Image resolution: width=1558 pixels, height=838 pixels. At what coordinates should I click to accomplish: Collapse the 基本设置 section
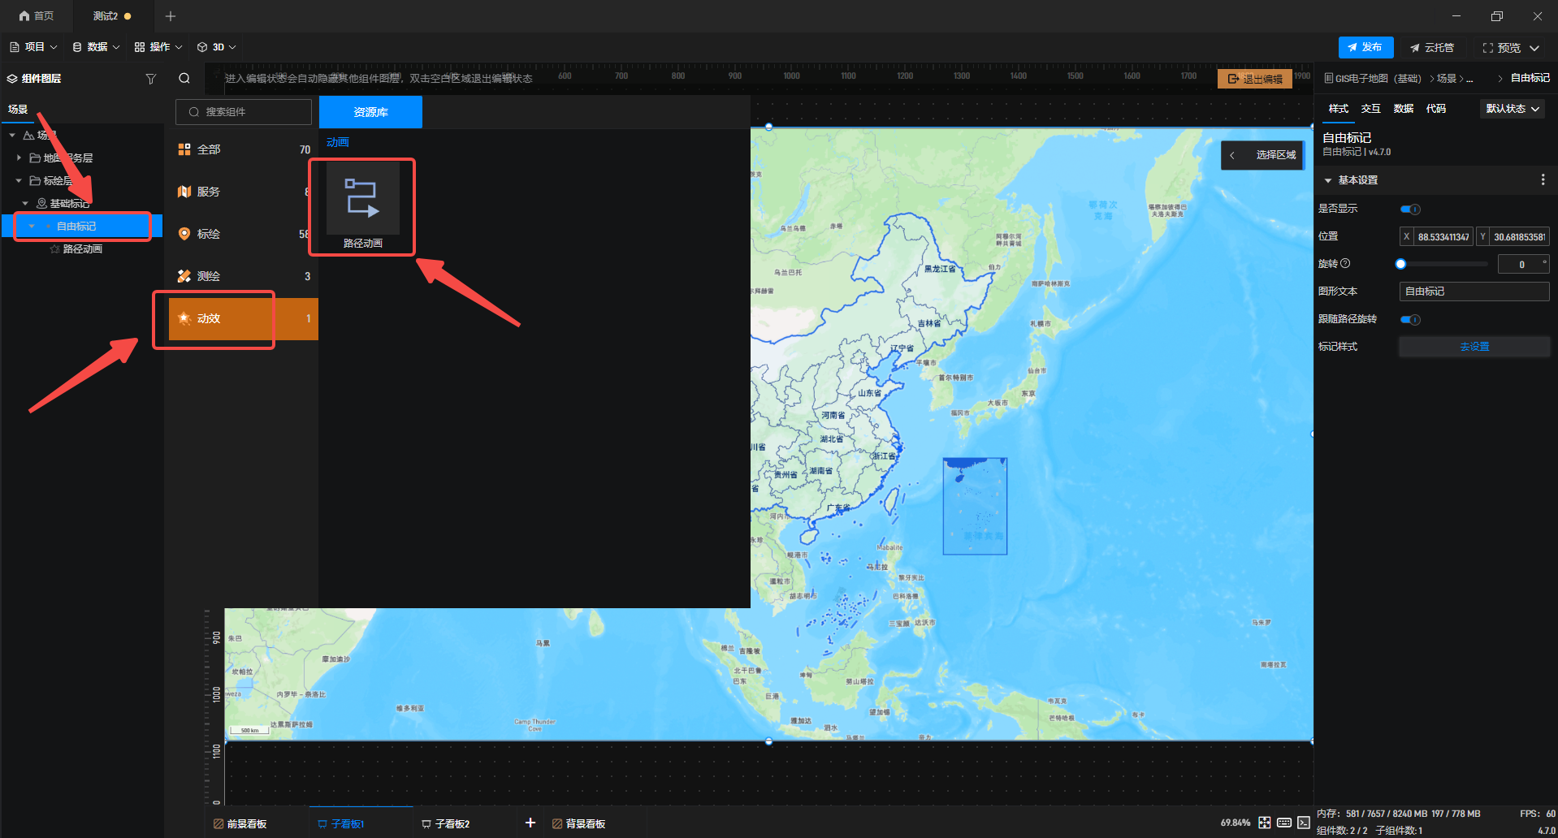click(x=1328, y=180)
